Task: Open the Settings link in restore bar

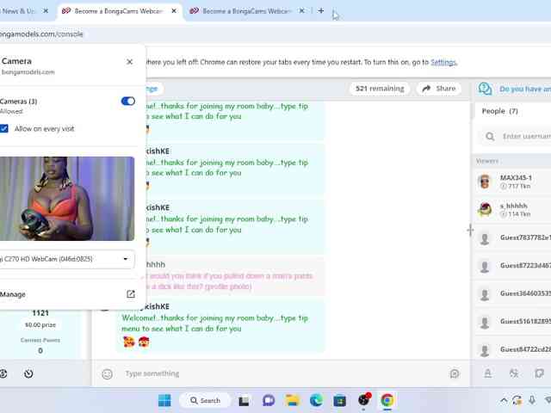Action: [443, 62]
